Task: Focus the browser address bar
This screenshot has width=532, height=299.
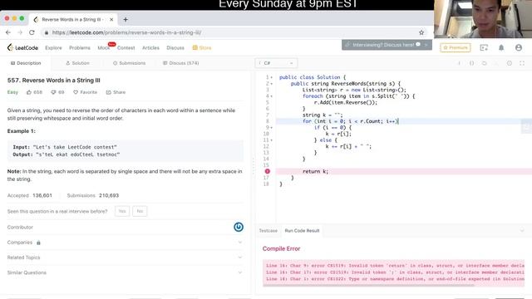Action: 231,32
